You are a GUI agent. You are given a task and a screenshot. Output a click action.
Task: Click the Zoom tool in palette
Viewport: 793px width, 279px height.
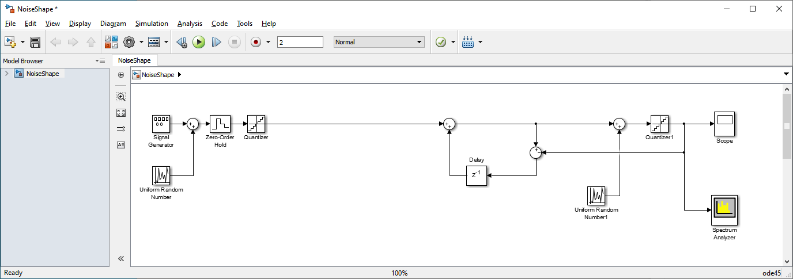click(x=121, y=97)
